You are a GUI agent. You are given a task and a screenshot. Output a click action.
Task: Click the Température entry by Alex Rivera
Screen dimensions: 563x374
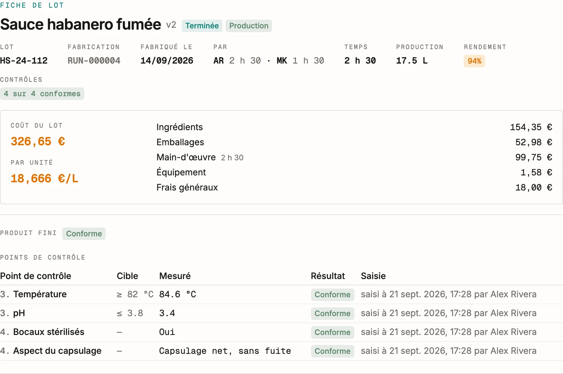[x=449, y=294]
